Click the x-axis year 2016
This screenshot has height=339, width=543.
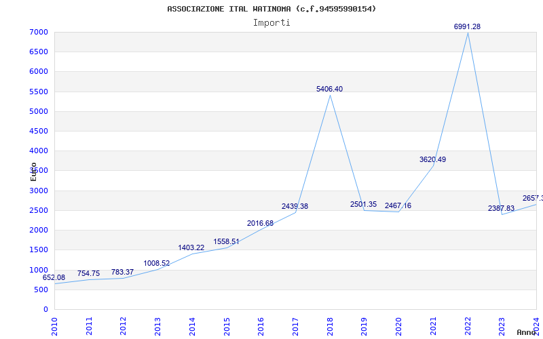[261, 327]
